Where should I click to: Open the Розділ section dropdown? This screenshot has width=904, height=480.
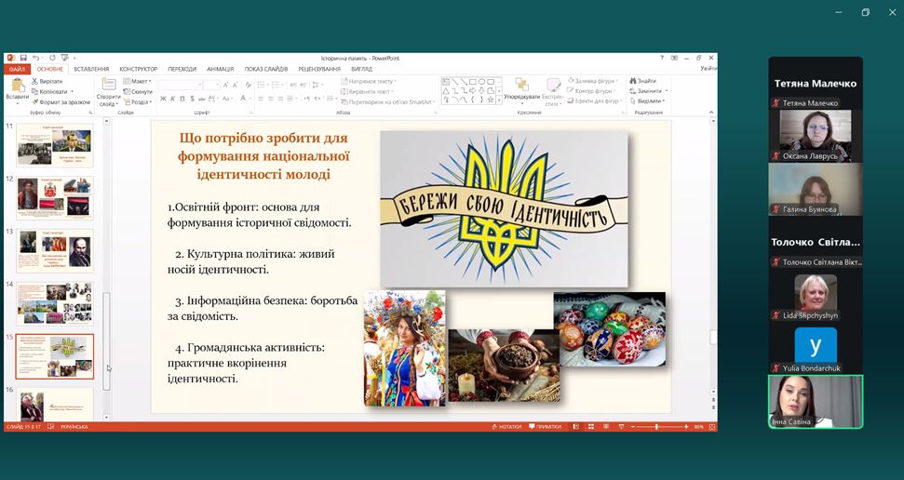click(x=140, y=102)
